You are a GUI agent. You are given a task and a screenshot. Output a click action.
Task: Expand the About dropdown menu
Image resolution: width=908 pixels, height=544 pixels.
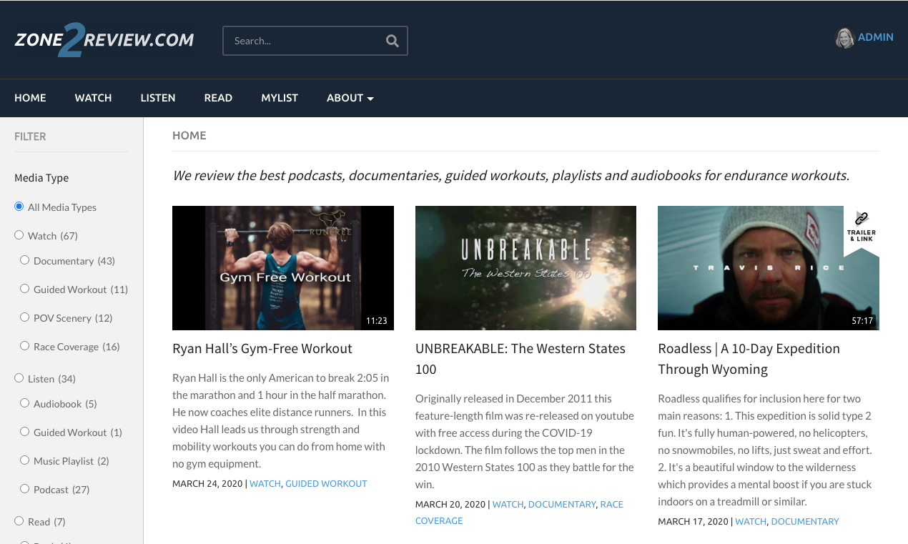[350, 98]
